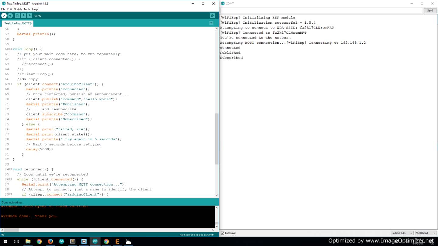The image size is (438, 246).
Task: Click the code editor vertical scrollbar thumb
Action: coord(217,139)
